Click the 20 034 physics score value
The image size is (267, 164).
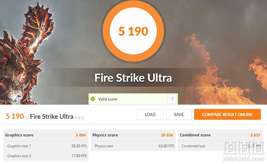[x=167, y=135]
